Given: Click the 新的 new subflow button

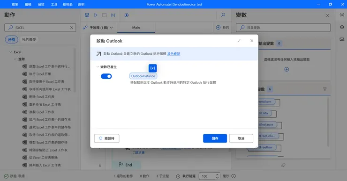Looking at the screenshot, I should click(x=222, y=28).
